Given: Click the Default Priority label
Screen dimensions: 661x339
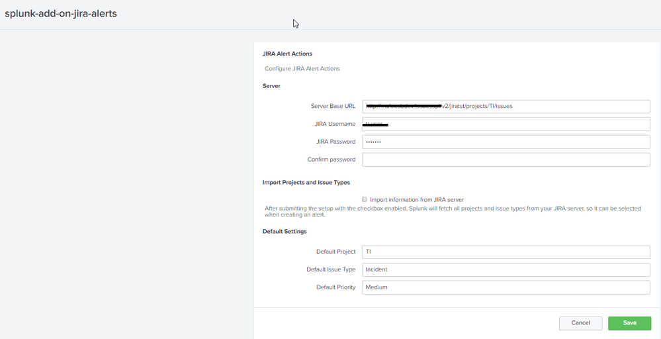Looking at the screenshot, I should click(335, 287).
